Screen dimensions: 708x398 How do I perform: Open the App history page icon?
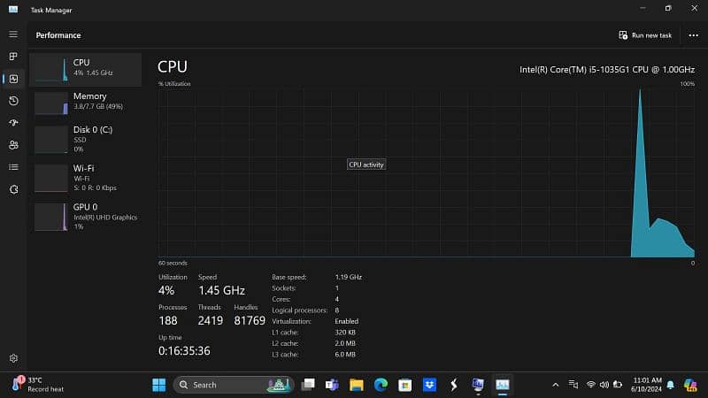coord(13,101)
